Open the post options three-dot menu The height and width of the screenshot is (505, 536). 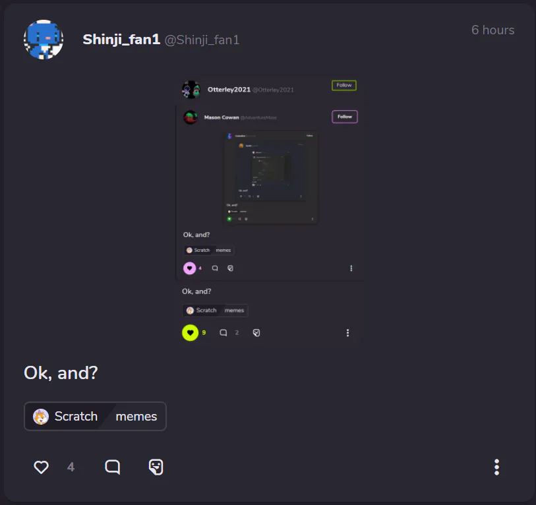pos(496,467)
